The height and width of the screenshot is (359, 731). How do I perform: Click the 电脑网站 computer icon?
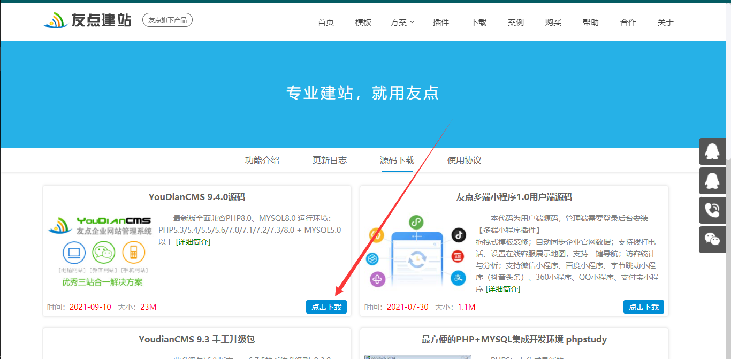pyautogui.click(x=74, y=253)
